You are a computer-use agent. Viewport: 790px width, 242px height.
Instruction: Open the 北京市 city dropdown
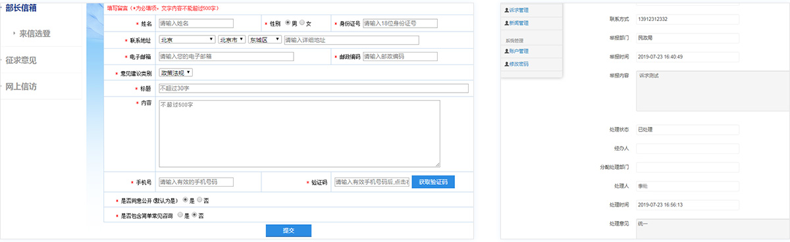(232, 39)
